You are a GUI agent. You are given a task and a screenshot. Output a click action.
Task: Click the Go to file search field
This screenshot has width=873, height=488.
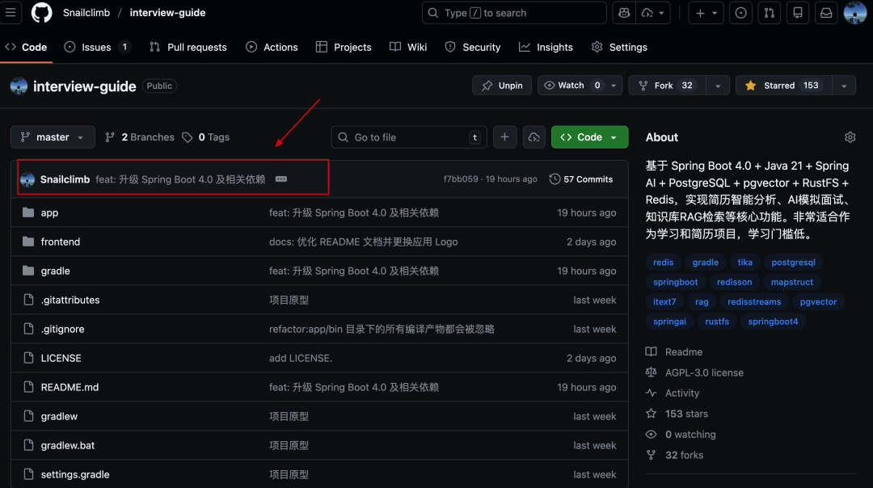pos(409,137)
